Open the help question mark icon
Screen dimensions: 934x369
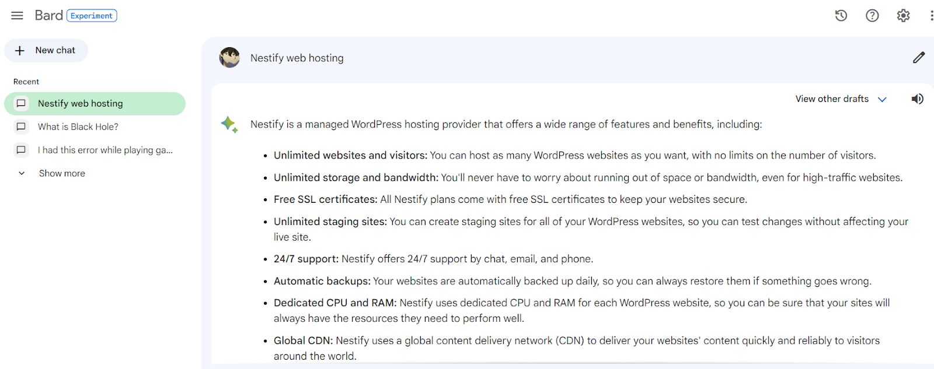tap(872, 16)
